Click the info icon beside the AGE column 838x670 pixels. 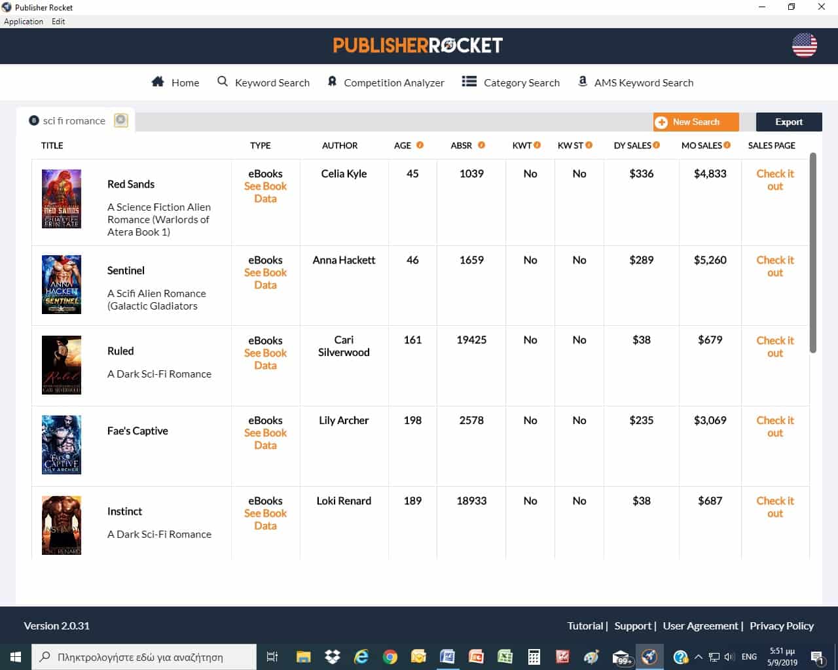coord(422,145)
